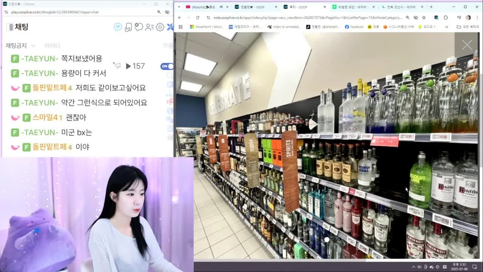483x272 pixels.
Task: Open the 'PowerPoint | Micro...' bookmark
Action: click(206, 27)
